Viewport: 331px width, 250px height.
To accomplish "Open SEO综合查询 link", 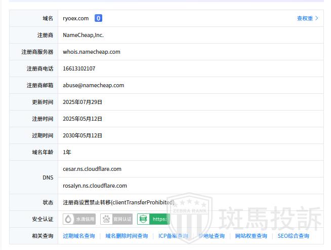I will (293, 236).
